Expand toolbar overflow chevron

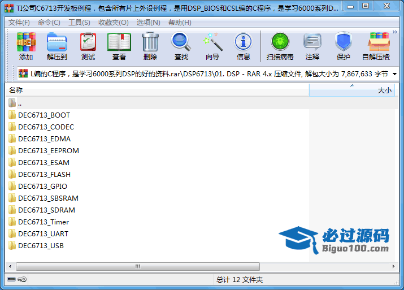tap(395, 32)
